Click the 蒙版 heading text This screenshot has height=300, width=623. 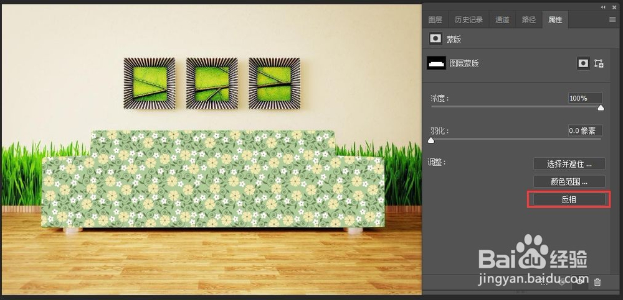[x=454, y=39]
